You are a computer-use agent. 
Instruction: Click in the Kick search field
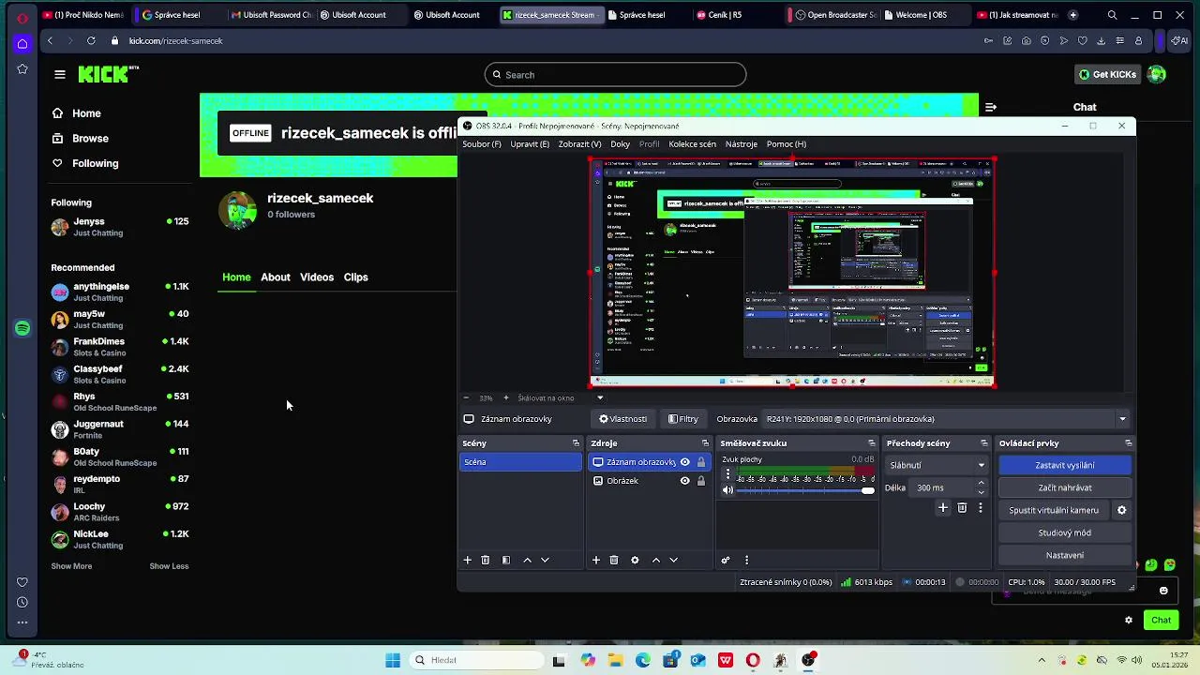click(615, 75)
